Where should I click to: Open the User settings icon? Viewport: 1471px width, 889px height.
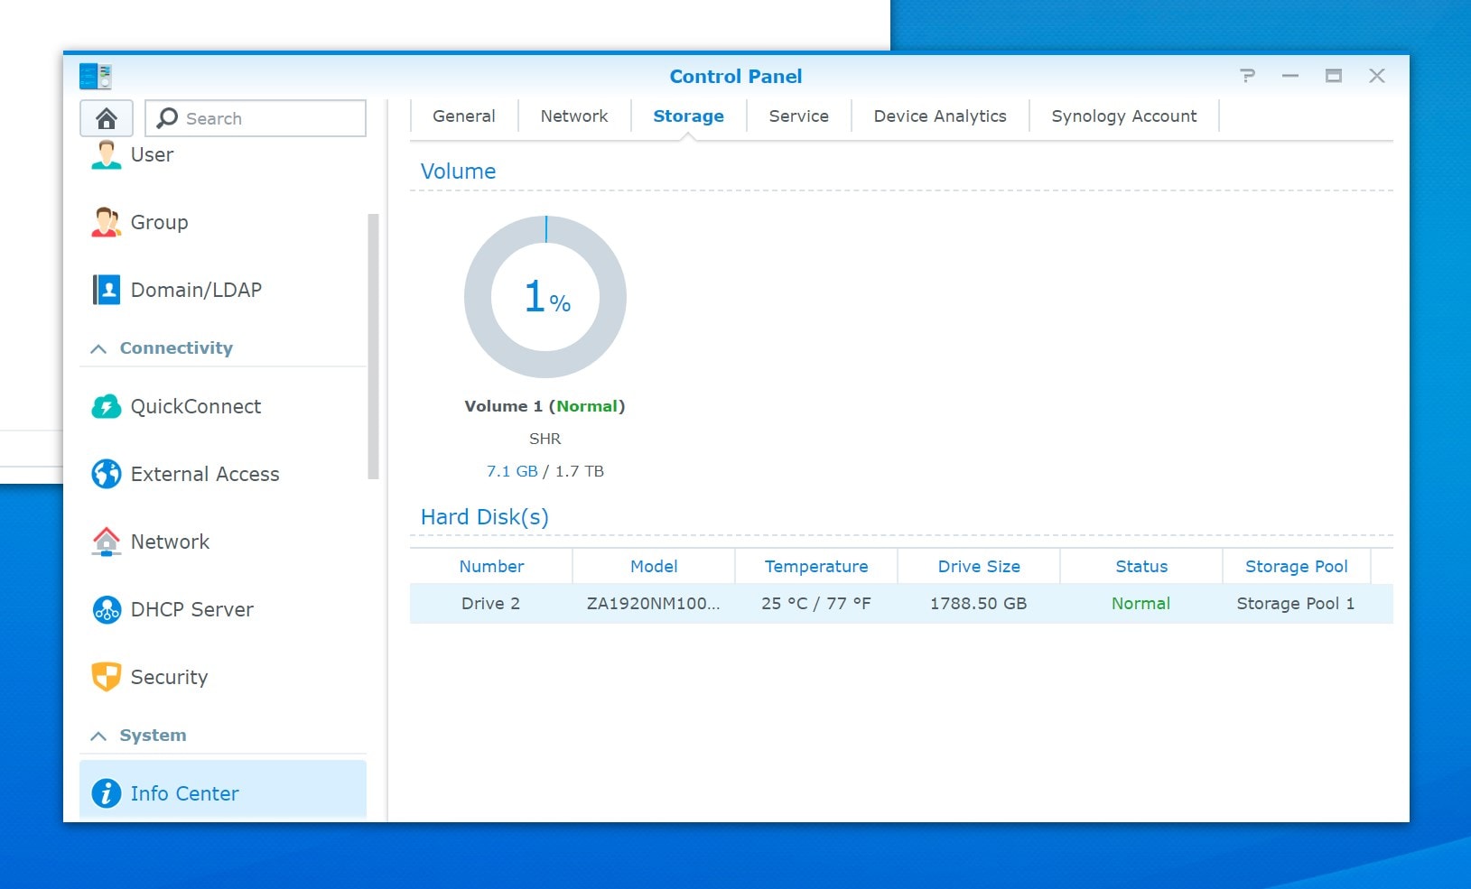(107, 154)
